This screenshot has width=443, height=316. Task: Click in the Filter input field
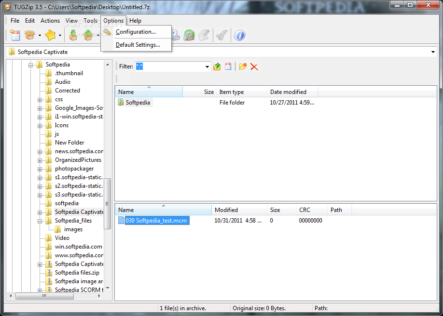tap(169, 66)
